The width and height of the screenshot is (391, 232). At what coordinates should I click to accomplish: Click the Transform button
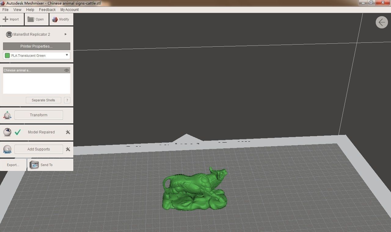39,115
